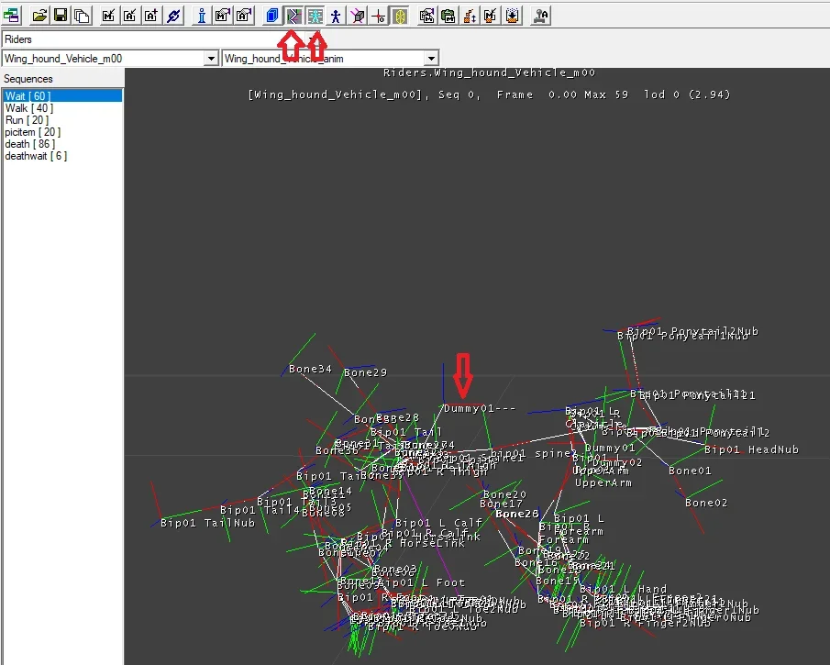Image resolution: width=830 pixels, height=665 pixels.
Task: Click the copy pages toolbar icon
Action: pos(82,16)
